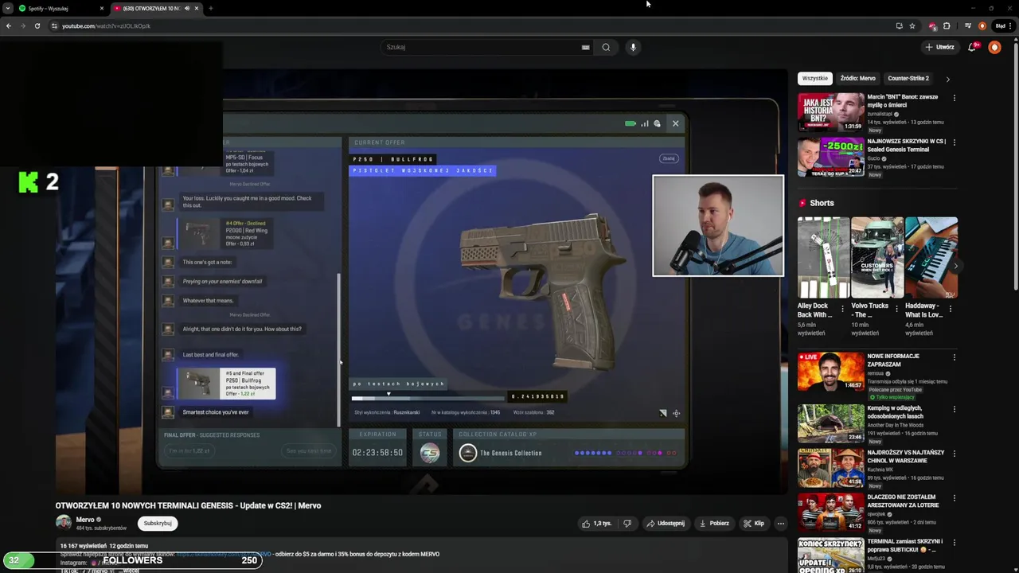Close the Spotify tab
This screenshot has width=1019, height=573.
point(101,8)
